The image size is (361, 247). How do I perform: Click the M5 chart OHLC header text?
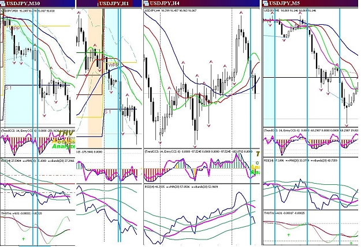pos(289,10)
